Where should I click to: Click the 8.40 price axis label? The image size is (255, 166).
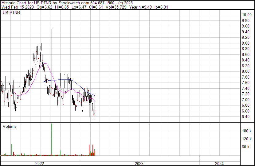click(245, 60)
